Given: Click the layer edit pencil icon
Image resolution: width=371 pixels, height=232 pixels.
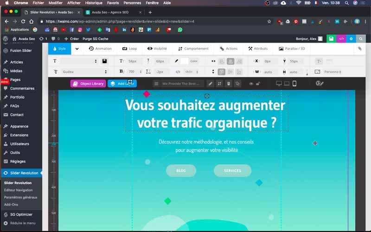Looking at the screenshot, I should [211, 84].
